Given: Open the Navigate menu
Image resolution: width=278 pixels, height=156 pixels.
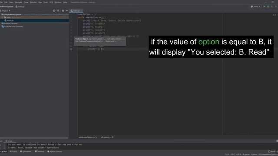Looking at the screenshot, I should pos(18,2).
